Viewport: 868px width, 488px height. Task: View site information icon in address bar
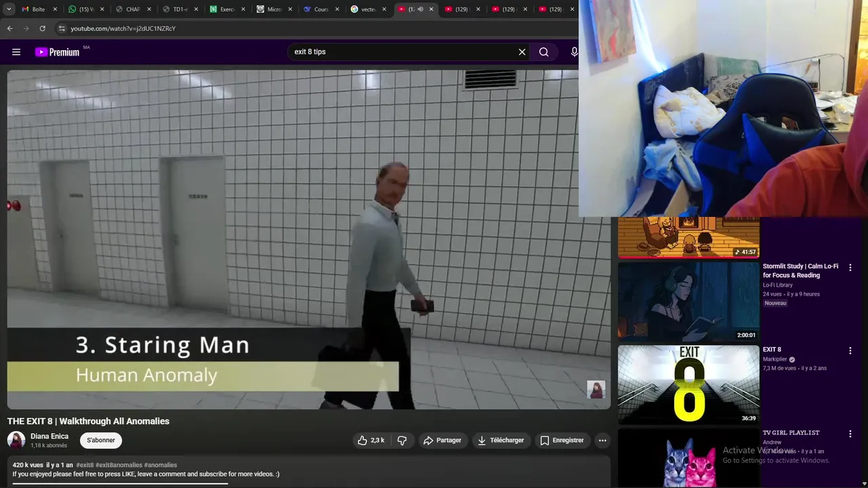[x=61, y=28]
